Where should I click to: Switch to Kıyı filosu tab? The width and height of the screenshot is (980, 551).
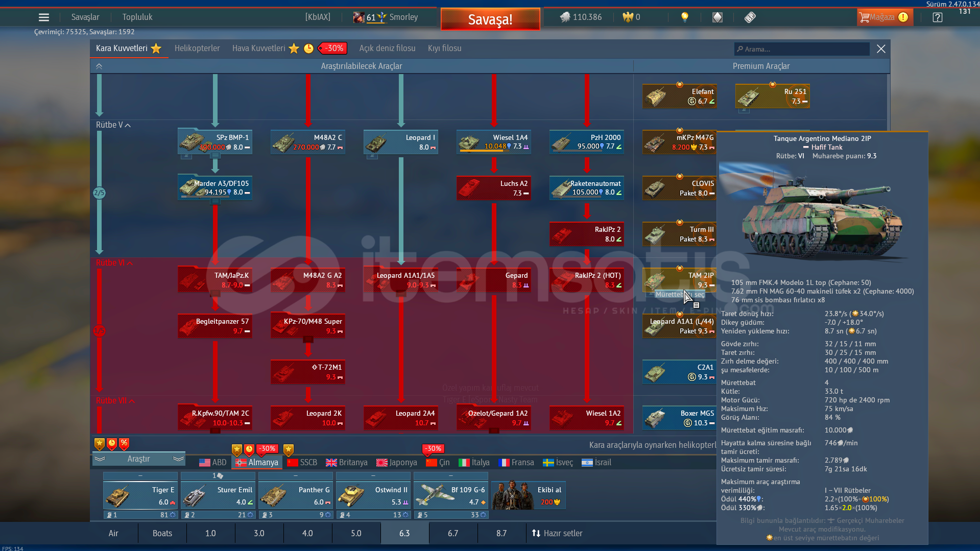[x=444, y=49]
